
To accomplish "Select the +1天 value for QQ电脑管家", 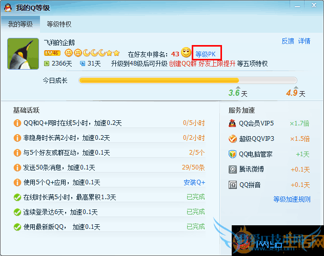I will [302, 154].
